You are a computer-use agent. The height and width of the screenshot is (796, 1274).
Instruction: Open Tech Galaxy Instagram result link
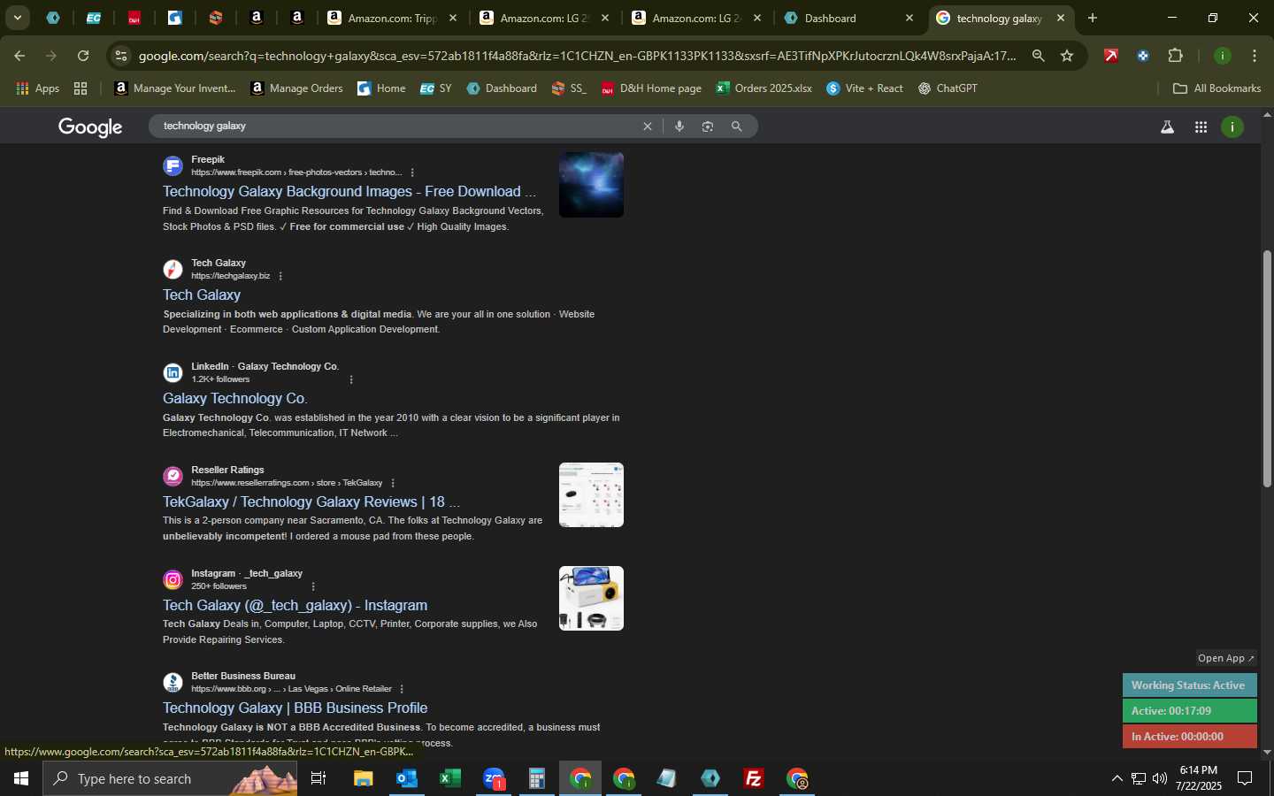295,606
